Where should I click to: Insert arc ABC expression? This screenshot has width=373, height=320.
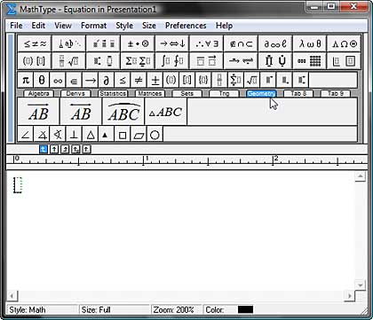tap(123, 112)
